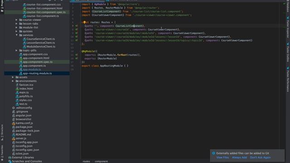290x163 pixels.
Task: Click Don't Ask Again link
Action: (x=260, y=158)
